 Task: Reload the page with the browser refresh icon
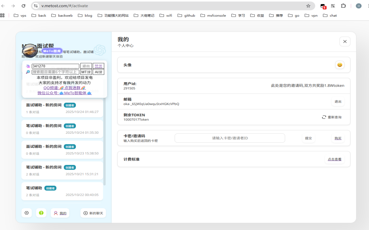[24, 6]
